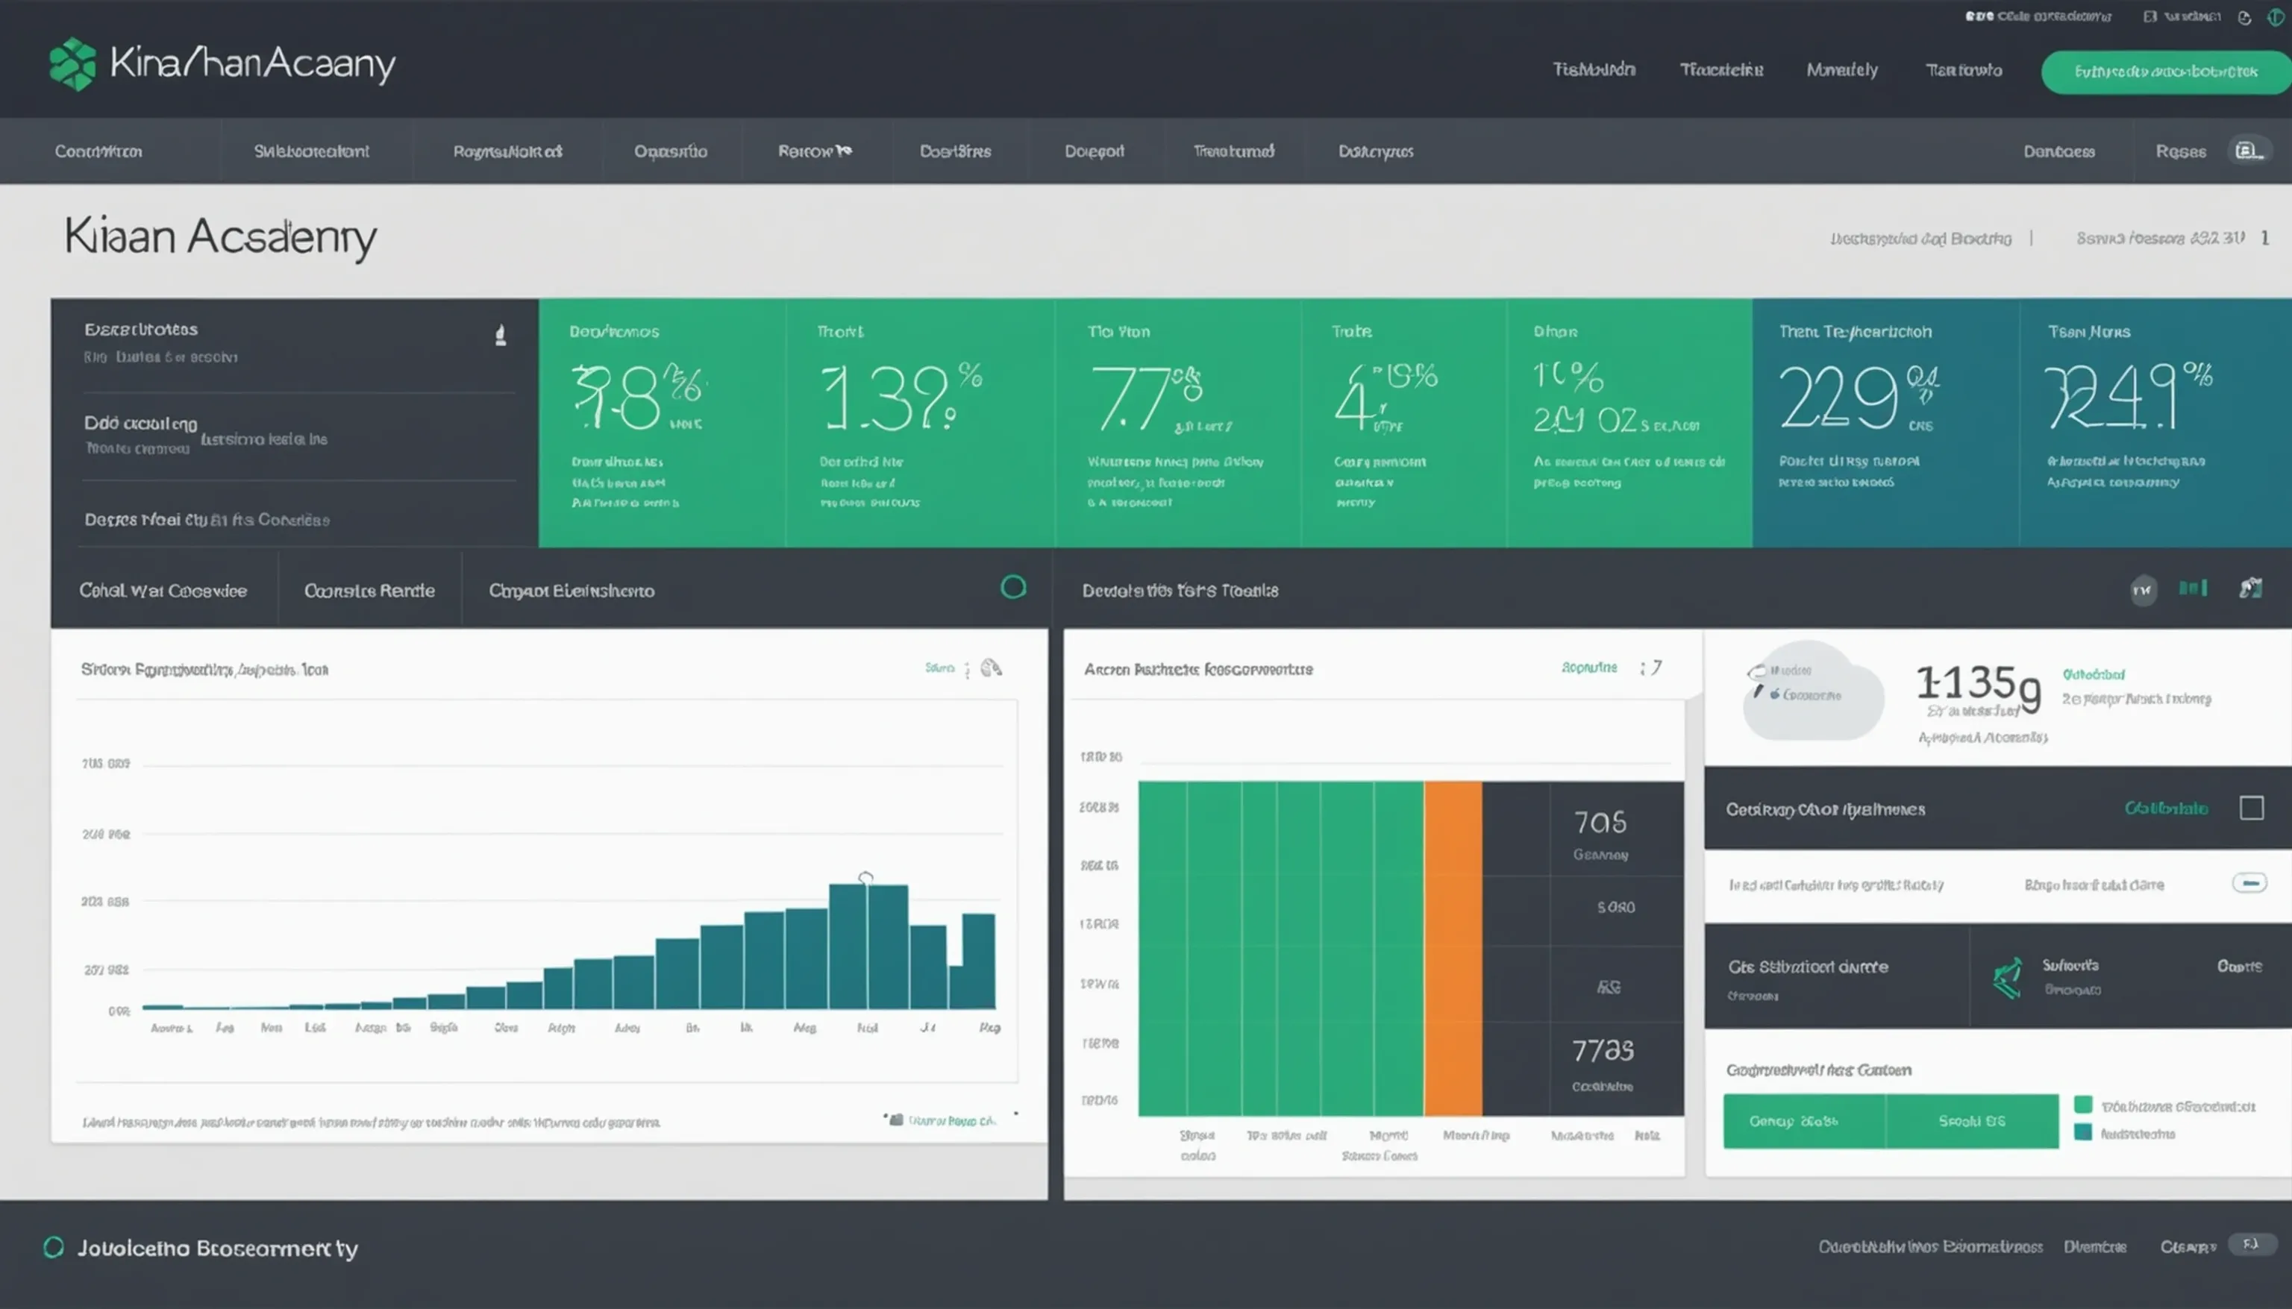Click the small icon in the 'Exeraltotoes' row
Viewport: 2292px width, 1309px height.
(501, 336)
